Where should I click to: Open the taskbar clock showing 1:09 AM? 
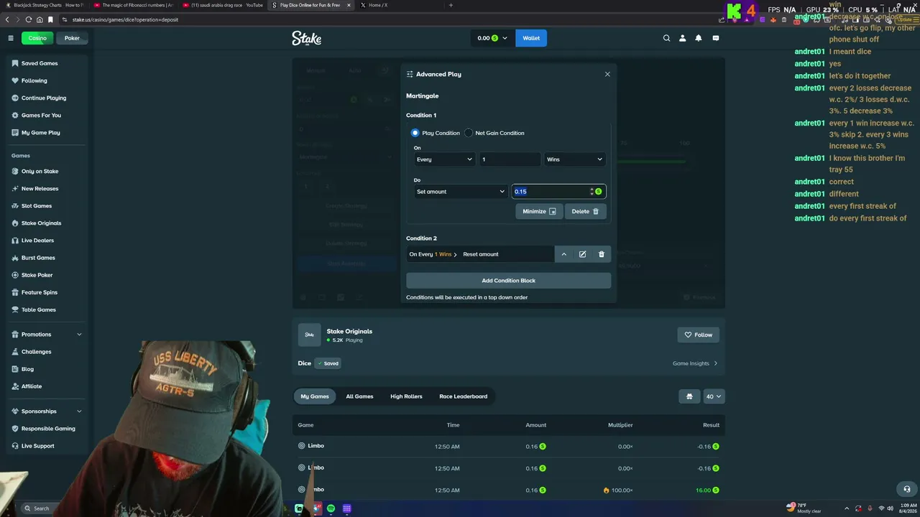click(906, 508)
